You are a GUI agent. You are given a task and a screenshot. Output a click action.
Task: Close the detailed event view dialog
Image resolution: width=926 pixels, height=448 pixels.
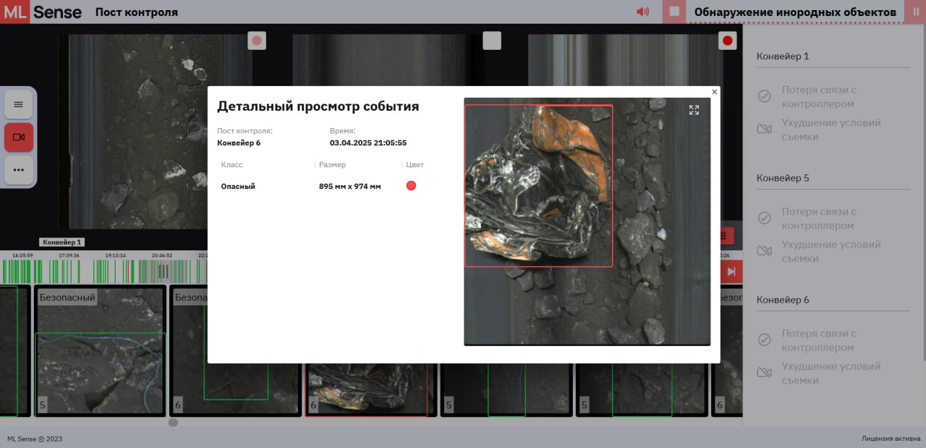point(715,92)
